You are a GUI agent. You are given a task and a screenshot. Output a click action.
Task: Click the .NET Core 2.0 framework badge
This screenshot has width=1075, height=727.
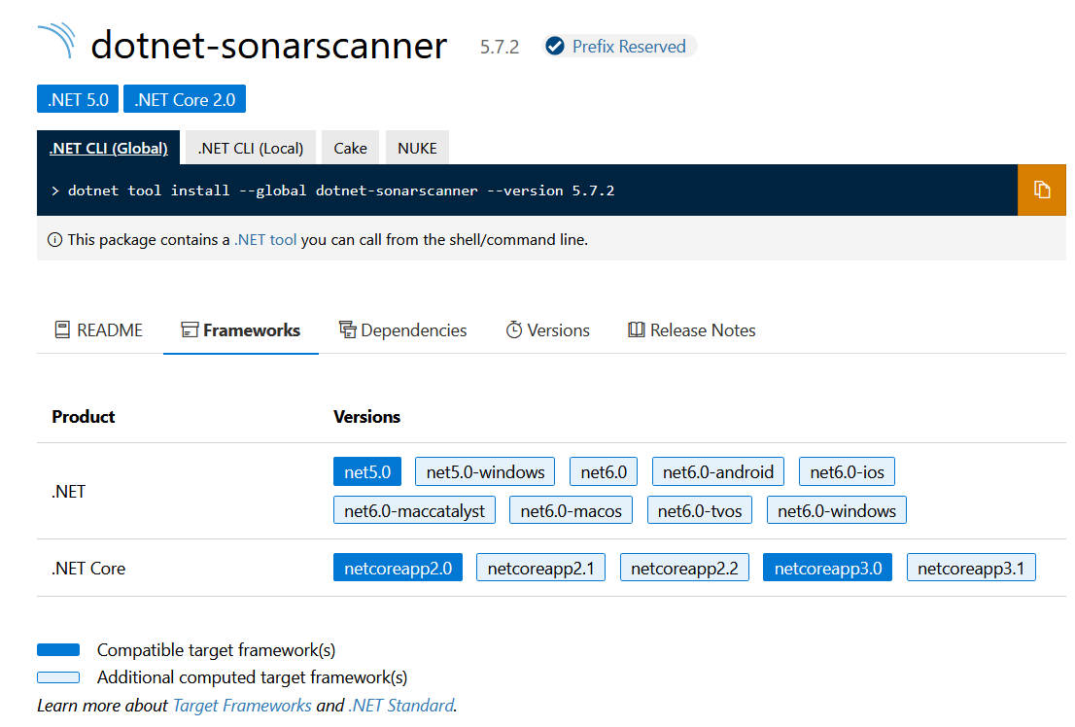coord(185,99)
